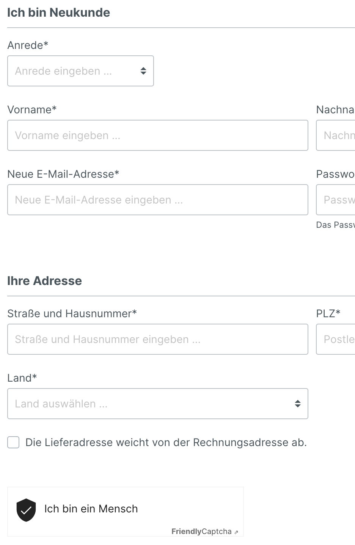Select the 'Ich bin Neukunde' section heading
Viewport: 355px width, 545px height.
point(59,12)
